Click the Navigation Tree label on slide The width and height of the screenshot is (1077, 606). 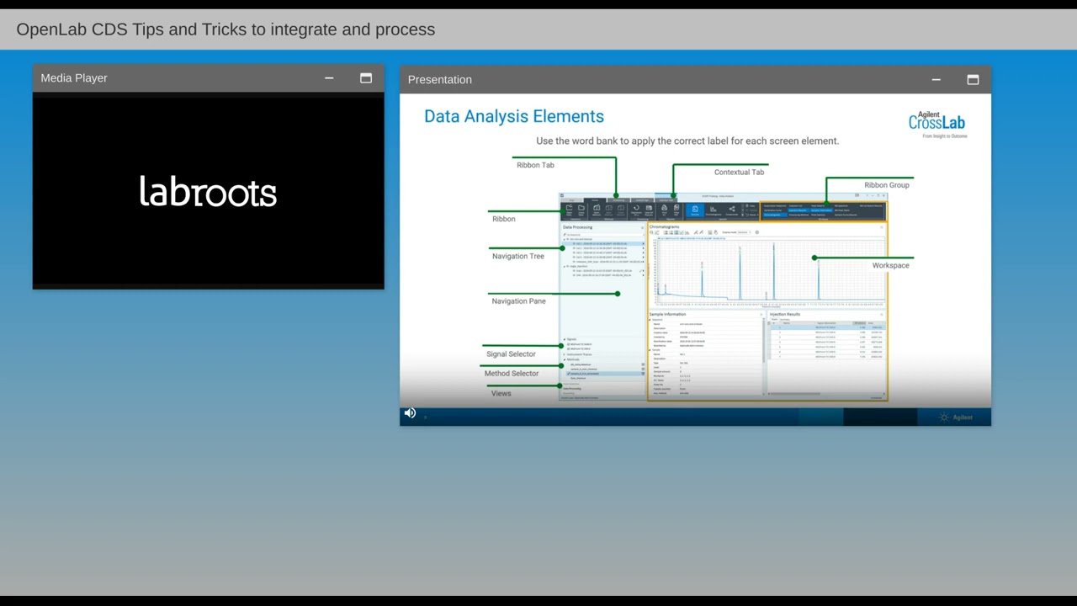point(518,256)
